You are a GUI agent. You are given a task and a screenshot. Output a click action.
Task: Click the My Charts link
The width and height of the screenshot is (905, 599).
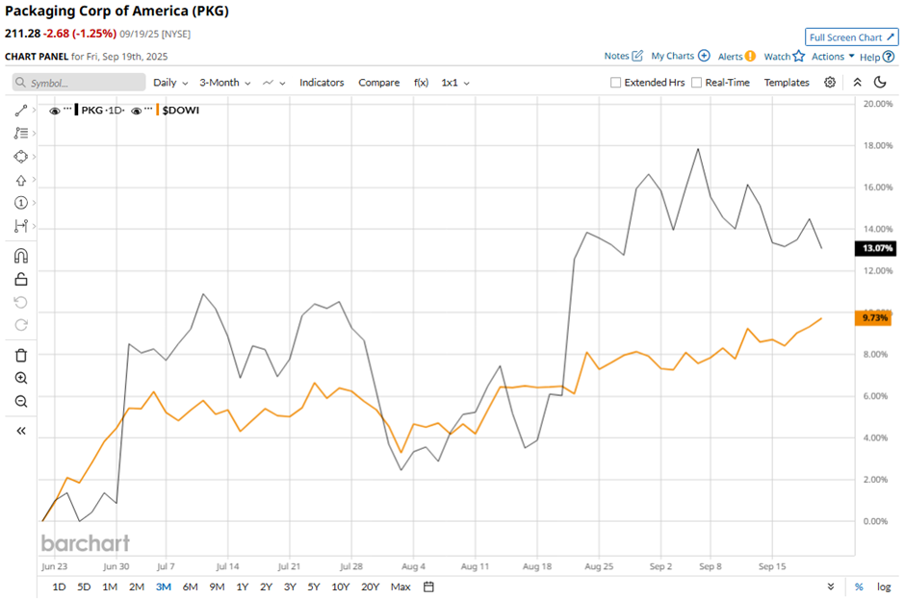tap(672, 56)
